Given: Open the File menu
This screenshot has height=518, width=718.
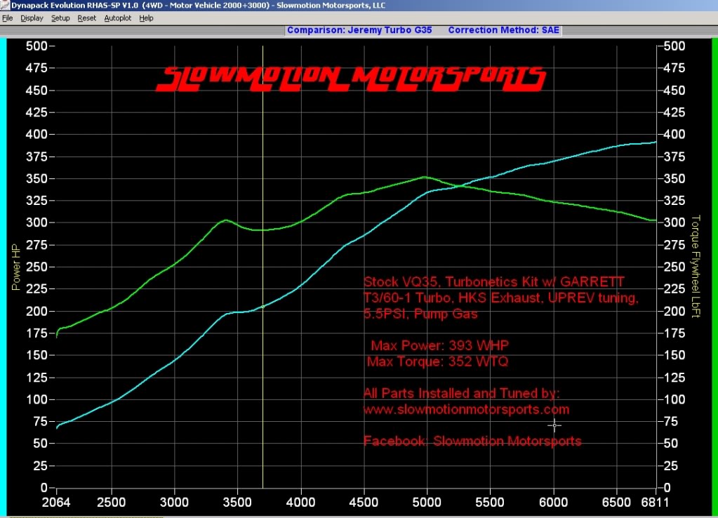Looking at the screenshot, I should pyautogui.click(x=7, y=18).
